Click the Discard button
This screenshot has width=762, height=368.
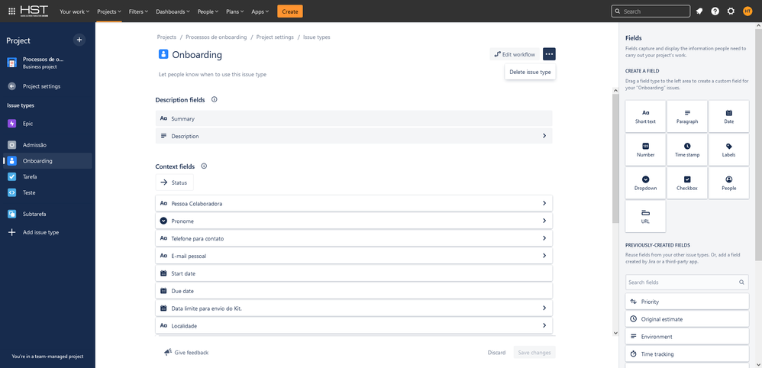tap(496, 353)
